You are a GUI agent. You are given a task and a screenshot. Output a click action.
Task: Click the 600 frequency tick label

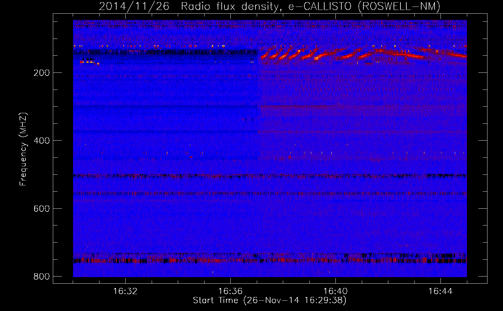tap(42, 208)
